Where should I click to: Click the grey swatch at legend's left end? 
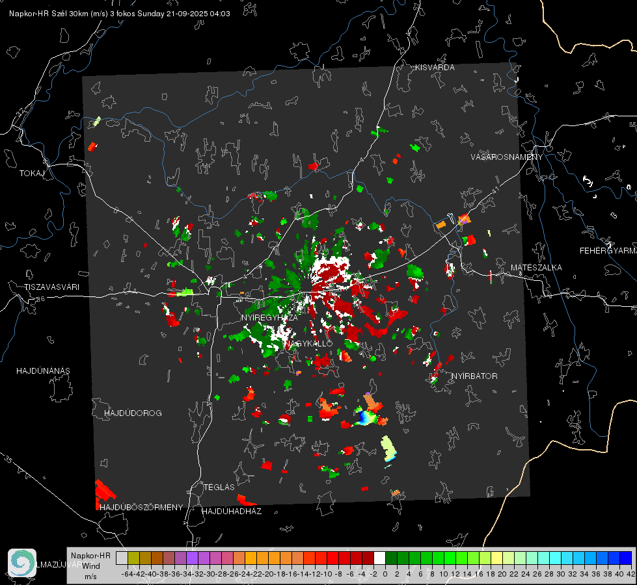(122, 558)
